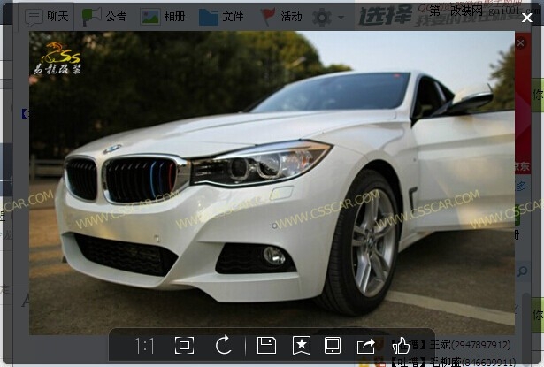
Task: Send image to phone icon
Action: (333, 346)
